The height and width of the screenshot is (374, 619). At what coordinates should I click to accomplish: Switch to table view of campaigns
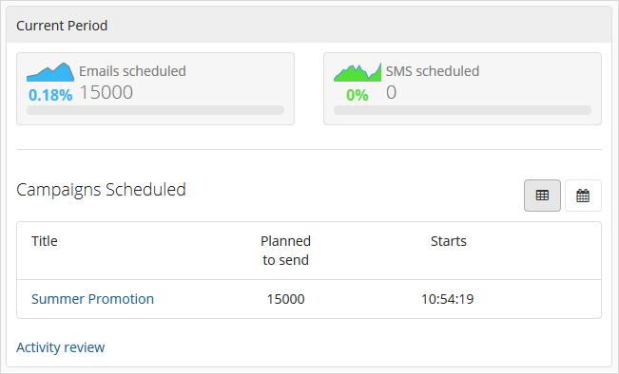542,196
